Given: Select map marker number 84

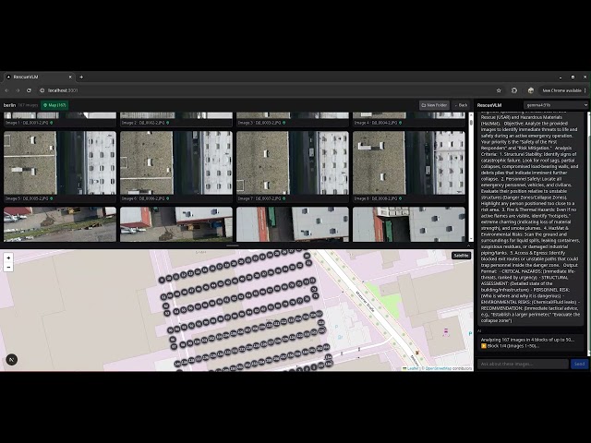Looking at the screenshot, I should click(249, 312).
